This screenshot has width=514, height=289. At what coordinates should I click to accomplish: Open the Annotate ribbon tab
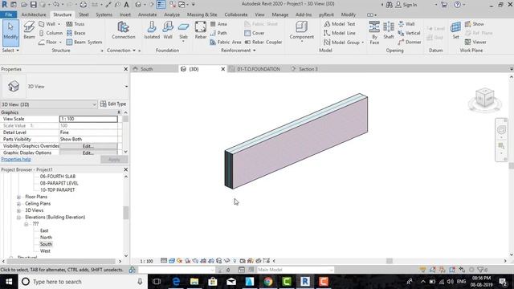147,14
